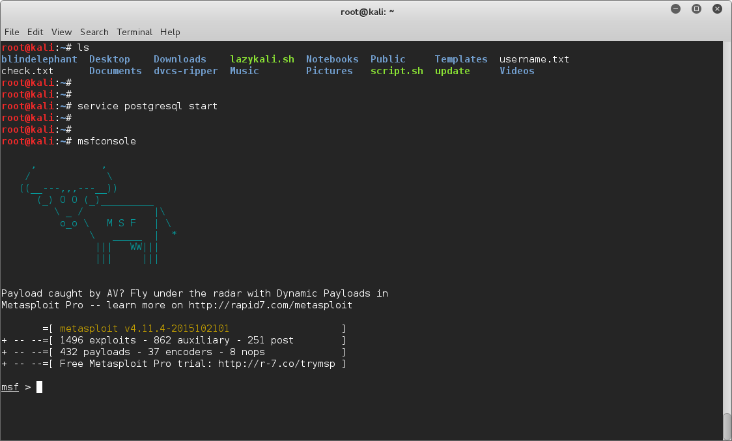
Task: Click the '862 auxiliary' count text
Action: (192, 340)
